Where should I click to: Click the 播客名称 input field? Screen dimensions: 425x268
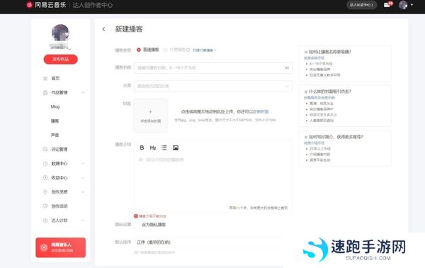coord(212,68)
